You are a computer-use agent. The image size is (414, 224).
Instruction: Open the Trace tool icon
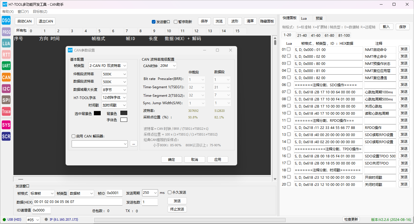click(x=6, y=111)
